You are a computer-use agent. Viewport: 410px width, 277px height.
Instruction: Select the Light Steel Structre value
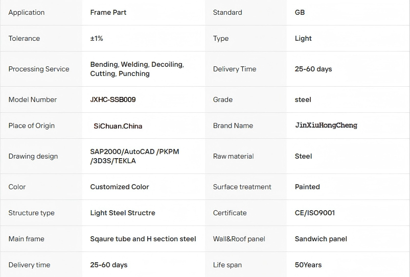coord(123,213)
